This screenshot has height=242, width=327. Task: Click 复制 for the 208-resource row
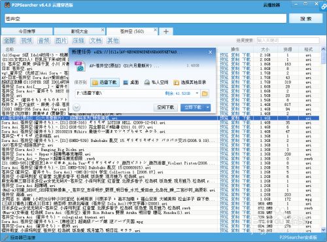click(x=235, y=154)
